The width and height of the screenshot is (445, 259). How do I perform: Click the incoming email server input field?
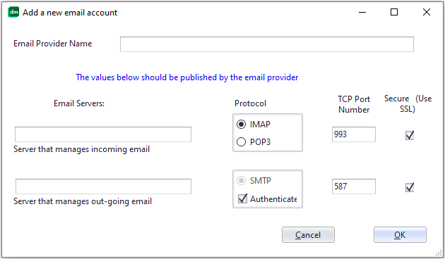(103, 134)
